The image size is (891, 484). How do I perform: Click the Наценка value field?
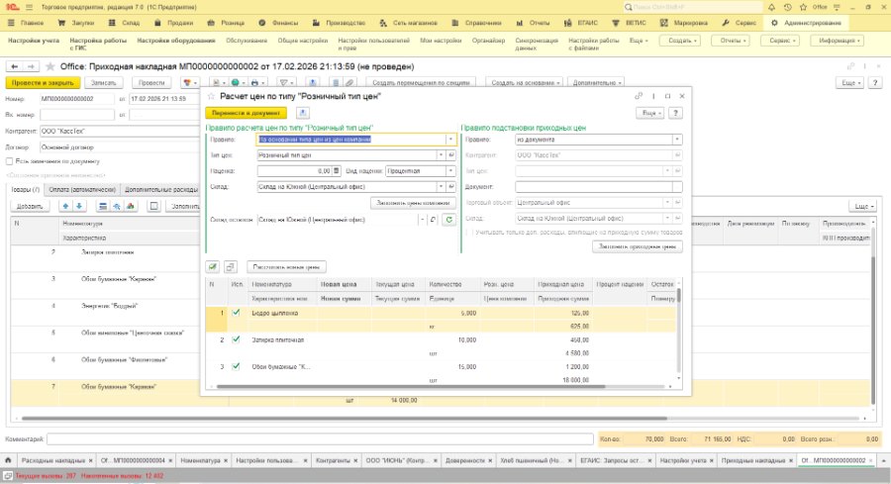pyautogui.click(x=294, y=171)
